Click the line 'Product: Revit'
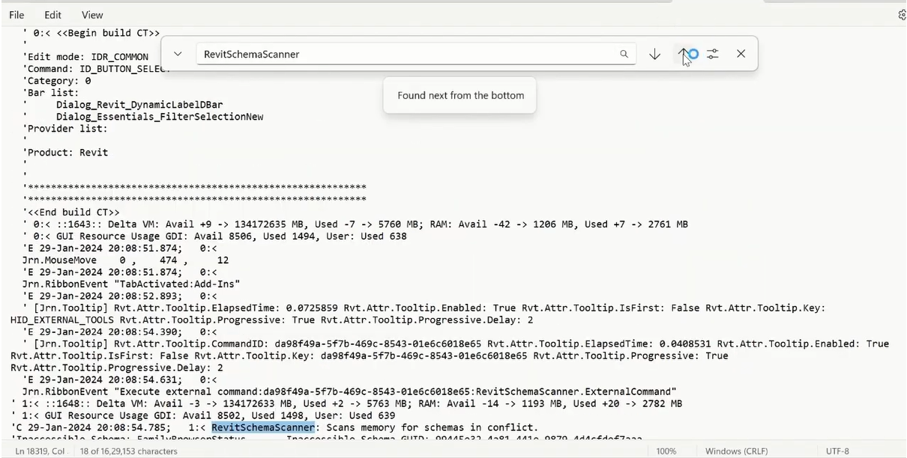The image size is (907, 458). (x=65, y=152)
